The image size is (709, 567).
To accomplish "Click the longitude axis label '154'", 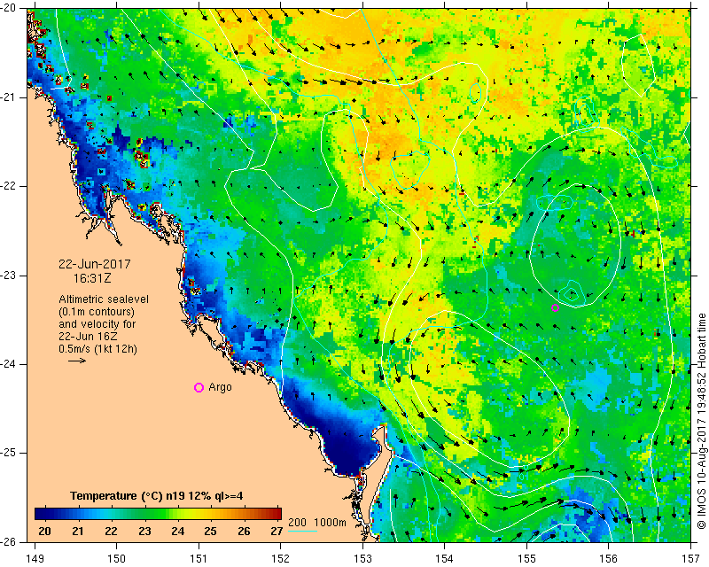I will 445,558.
